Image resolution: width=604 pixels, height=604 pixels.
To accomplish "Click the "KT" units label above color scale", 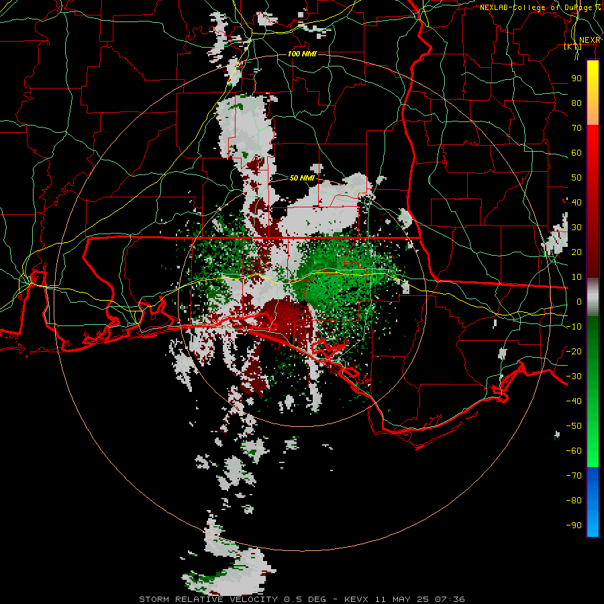I will point(573,47).
